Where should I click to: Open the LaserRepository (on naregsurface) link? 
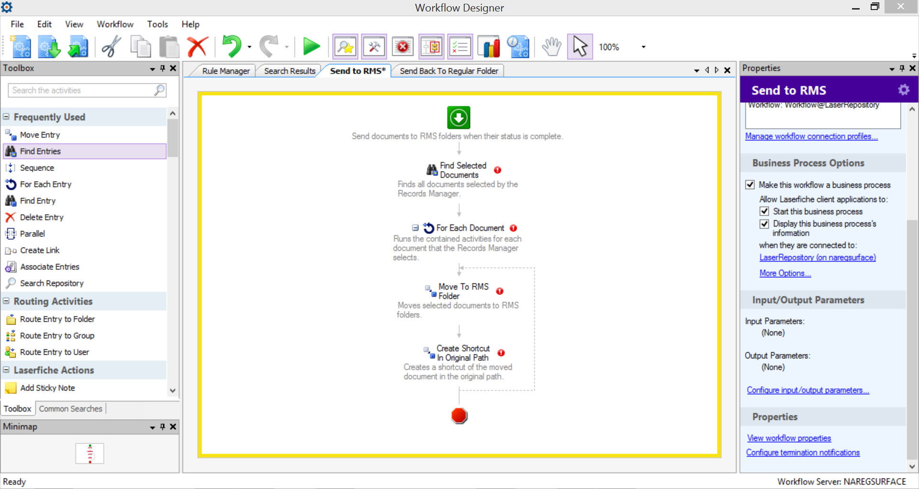coord(818,258)
